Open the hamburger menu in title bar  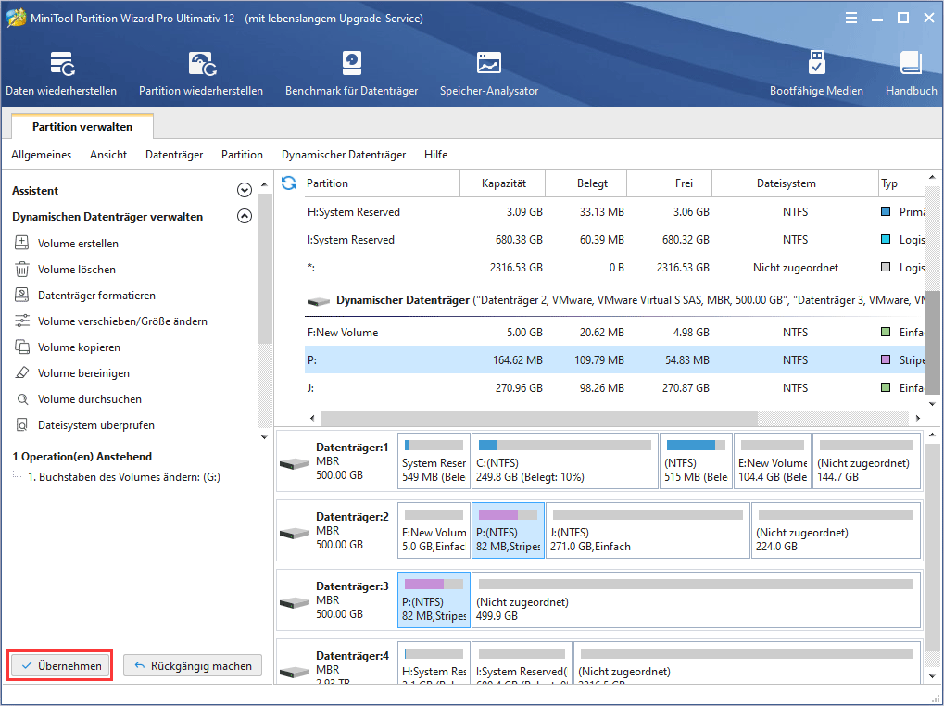coord(851,18)
